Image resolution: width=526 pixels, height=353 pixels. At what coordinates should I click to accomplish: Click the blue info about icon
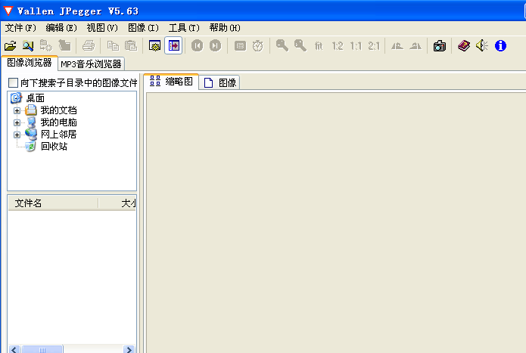pos(500,46)
